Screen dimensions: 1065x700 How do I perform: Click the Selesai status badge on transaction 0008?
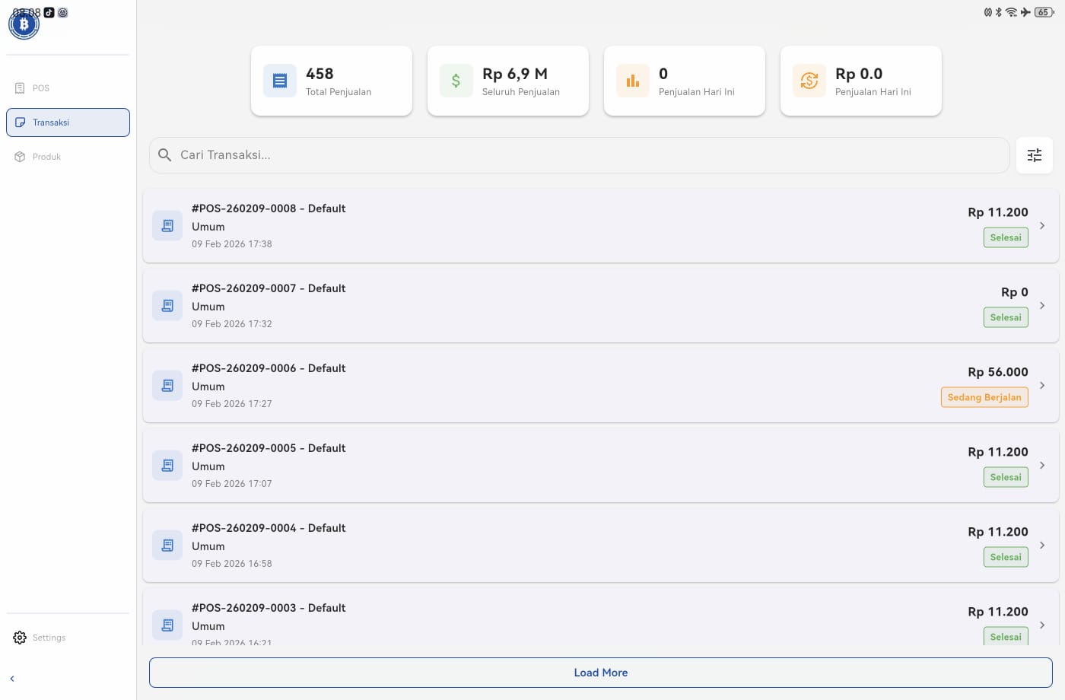coord(1006,237)
